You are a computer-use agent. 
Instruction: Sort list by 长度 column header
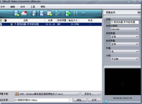[x=50, y=20]
